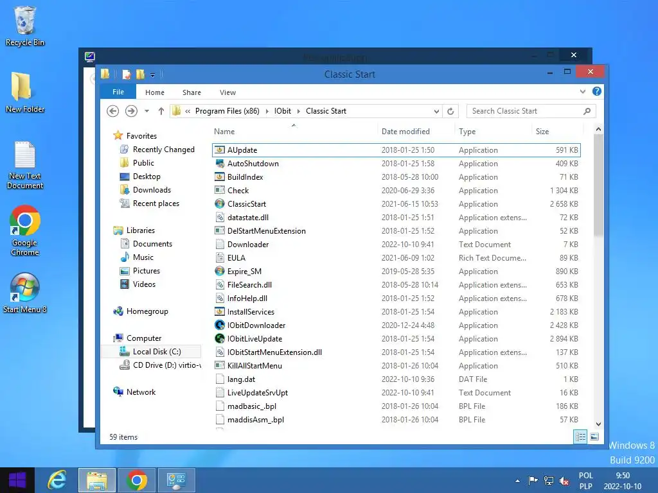This screenshot has height=493, width=658.
Task: Click New Folder quick access toolbar icon
Action: click(x=140, y=74)
